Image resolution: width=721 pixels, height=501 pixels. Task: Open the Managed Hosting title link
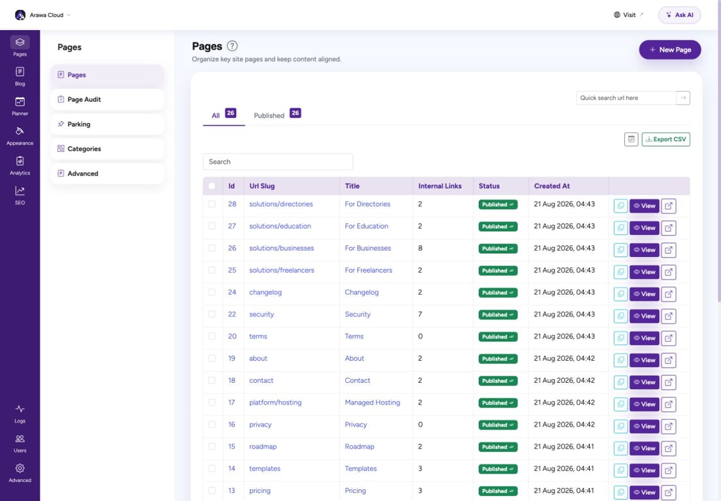tap(373, 402)
